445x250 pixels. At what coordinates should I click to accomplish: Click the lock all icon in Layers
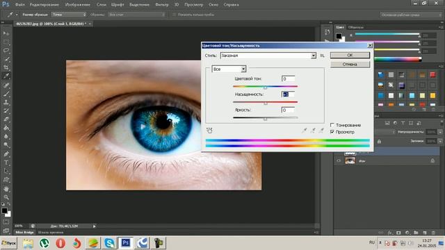(x=379, y=141)
